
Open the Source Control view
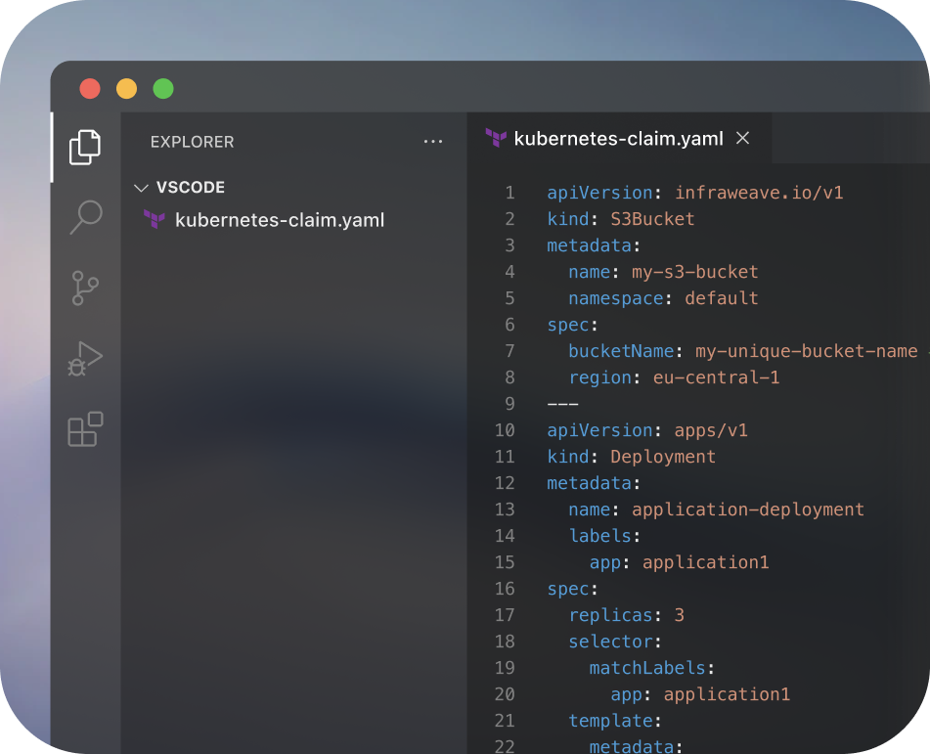tap(85, 288)
